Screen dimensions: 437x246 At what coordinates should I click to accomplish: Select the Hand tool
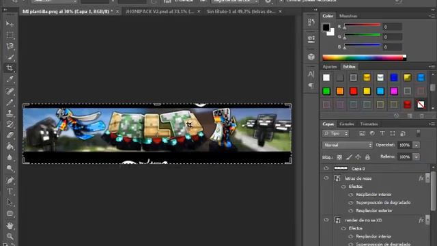10,225
